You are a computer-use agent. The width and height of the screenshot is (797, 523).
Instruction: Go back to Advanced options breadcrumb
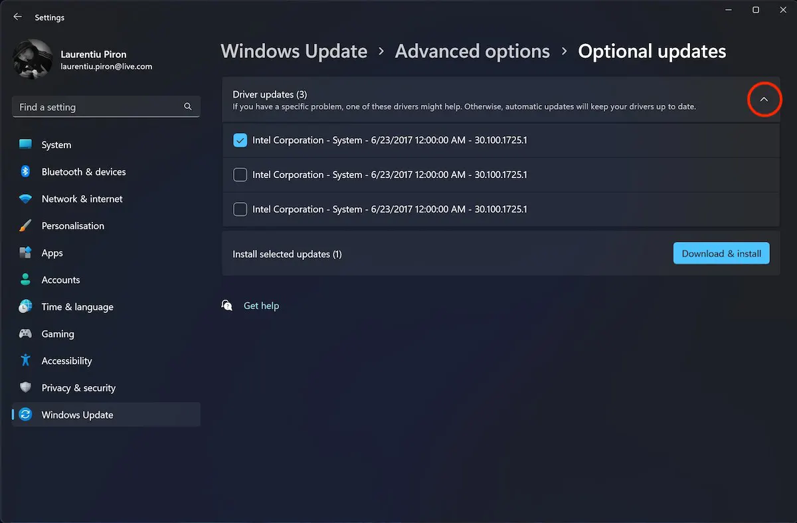472,51
